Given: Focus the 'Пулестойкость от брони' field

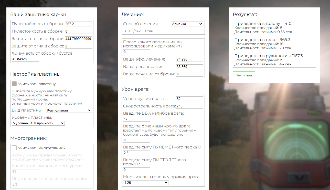Looking at the screenshot, I should [x=78, y=24].
